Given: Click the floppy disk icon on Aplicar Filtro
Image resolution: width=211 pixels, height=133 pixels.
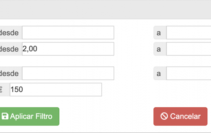Looking at the screenshot, I should coord(5,116).
